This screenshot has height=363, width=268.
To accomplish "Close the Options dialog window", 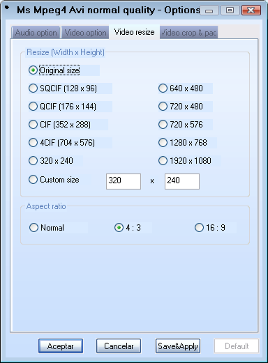I will (251, 10).
